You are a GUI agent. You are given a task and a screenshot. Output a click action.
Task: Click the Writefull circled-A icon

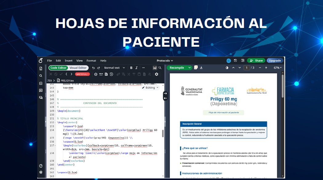pyautogui.click(x=111, y=74)
